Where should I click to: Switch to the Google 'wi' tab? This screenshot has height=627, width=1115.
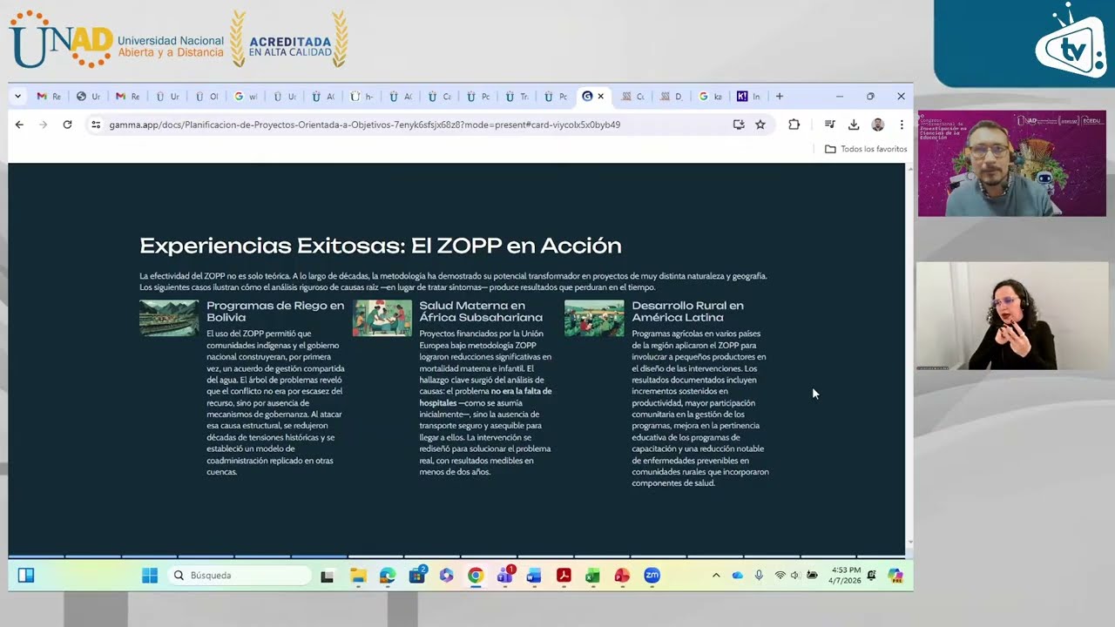tap(246, 97)
